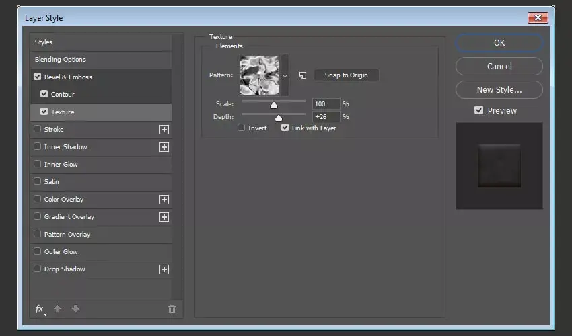Click the New Style... button

[x=499, y=89]
